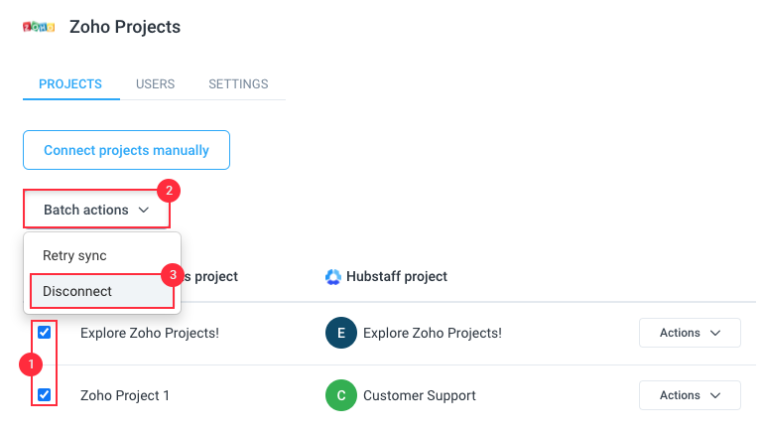763x435 pixels.
Task: Uncheck the Zoho Project 1 checkbox
Action: [45, 394]
